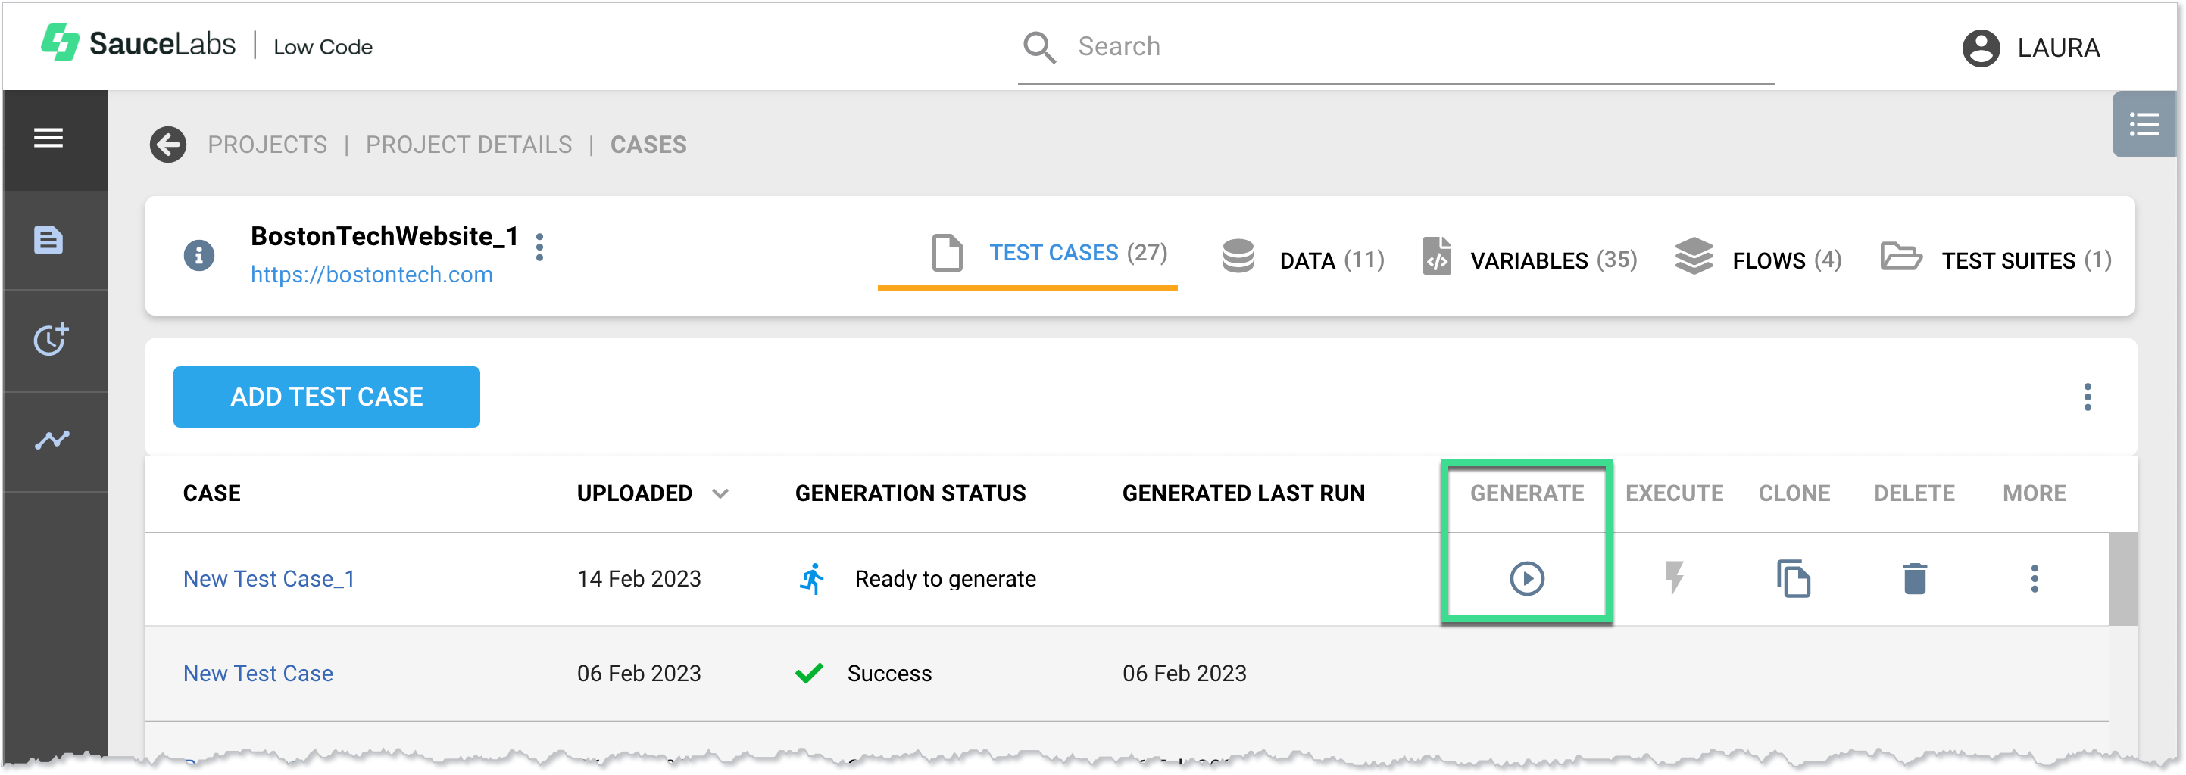
Task: Collapse the sidebar with hamburger menu
Action: coord(48,139)
